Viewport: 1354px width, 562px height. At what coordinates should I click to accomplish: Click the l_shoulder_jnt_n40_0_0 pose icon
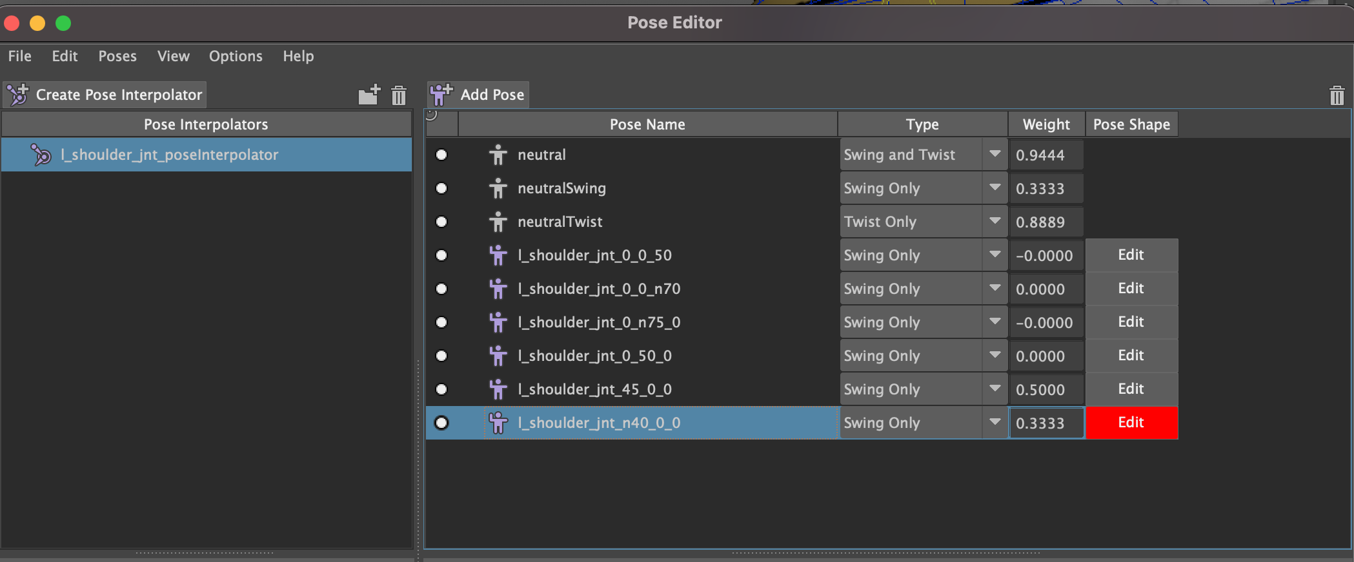pos(498,423)
